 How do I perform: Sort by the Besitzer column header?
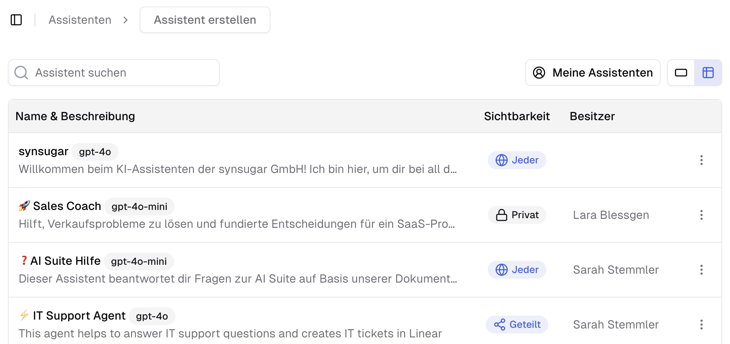(x=592, y=116)
